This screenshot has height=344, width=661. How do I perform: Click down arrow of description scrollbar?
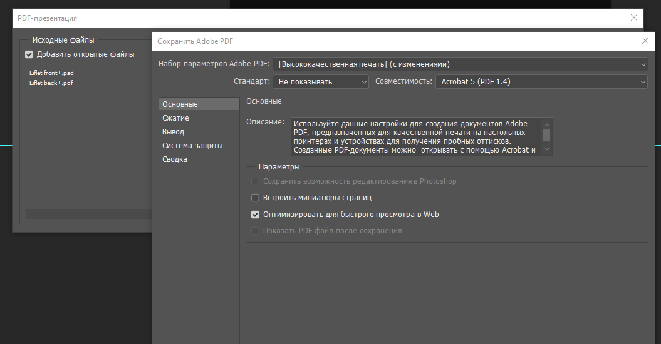point(547,149)
